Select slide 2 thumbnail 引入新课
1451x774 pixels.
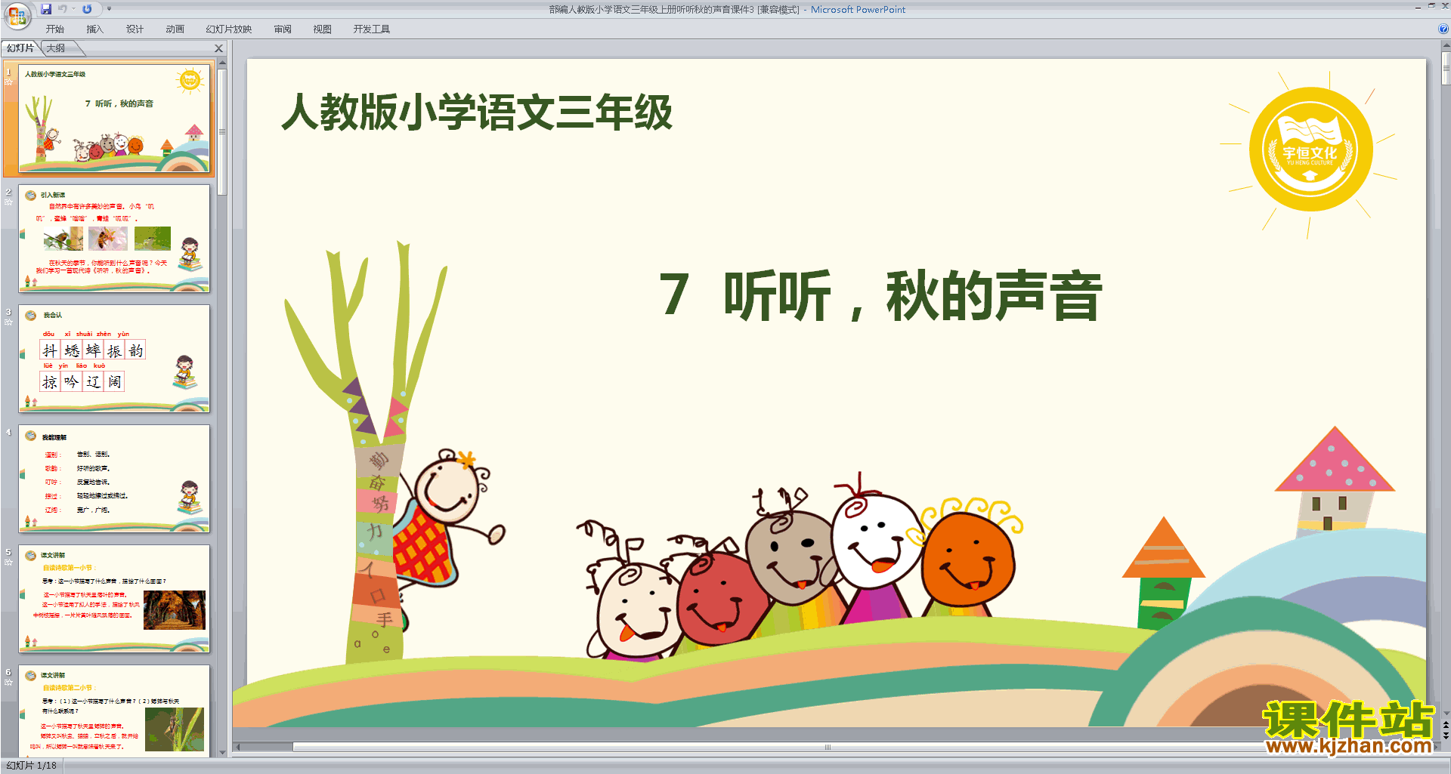114,239
